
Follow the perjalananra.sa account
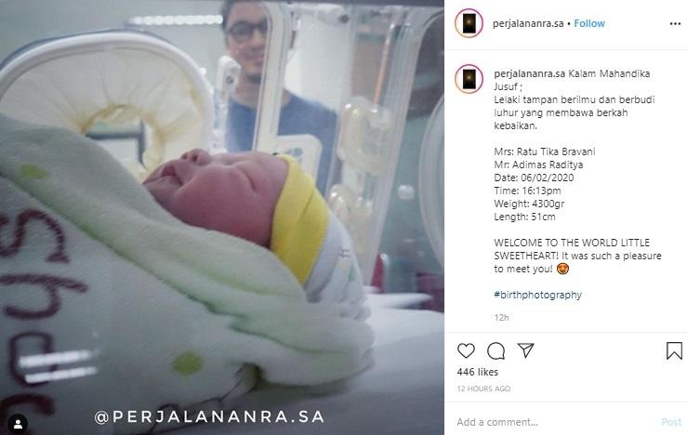click(x=589, y=23)
